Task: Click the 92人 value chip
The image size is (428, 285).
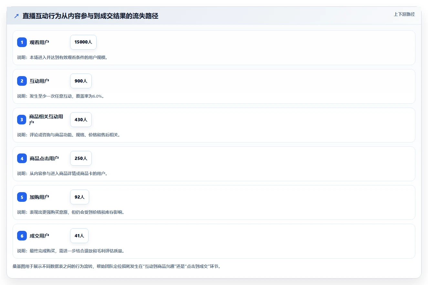Action: click(79, 197)
